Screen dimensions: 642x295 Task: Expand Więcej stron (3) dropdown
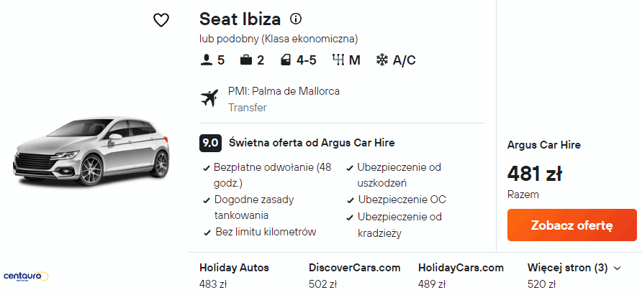pyautogui.click(x=574, y=268)
